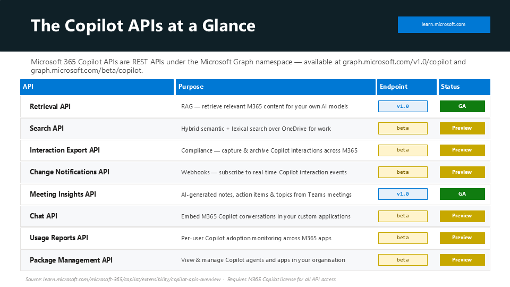Click the Interaction Export API purpose description

[x=269, y=150]
